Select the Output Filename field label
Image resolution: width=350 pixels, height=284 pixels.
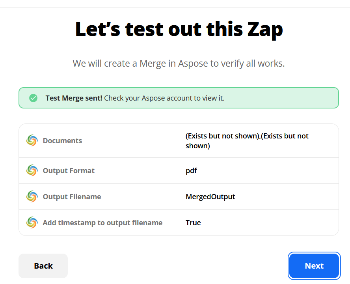[x=72, y=197]
